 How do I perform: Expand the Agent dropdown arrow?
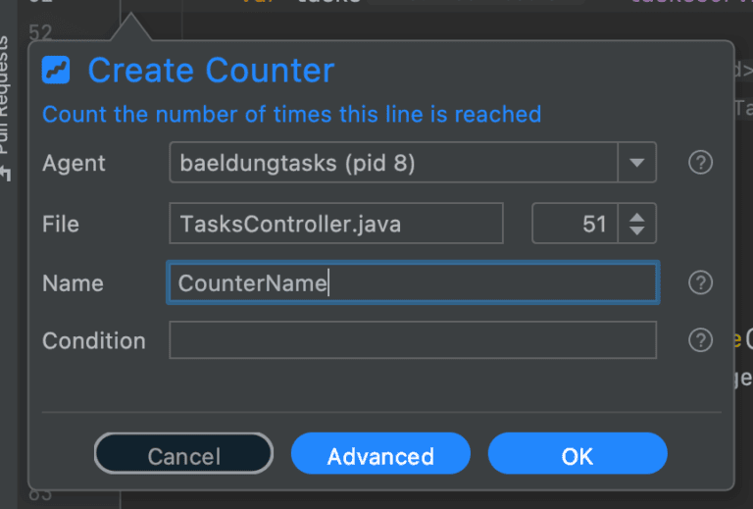click(x=636, y=163)
